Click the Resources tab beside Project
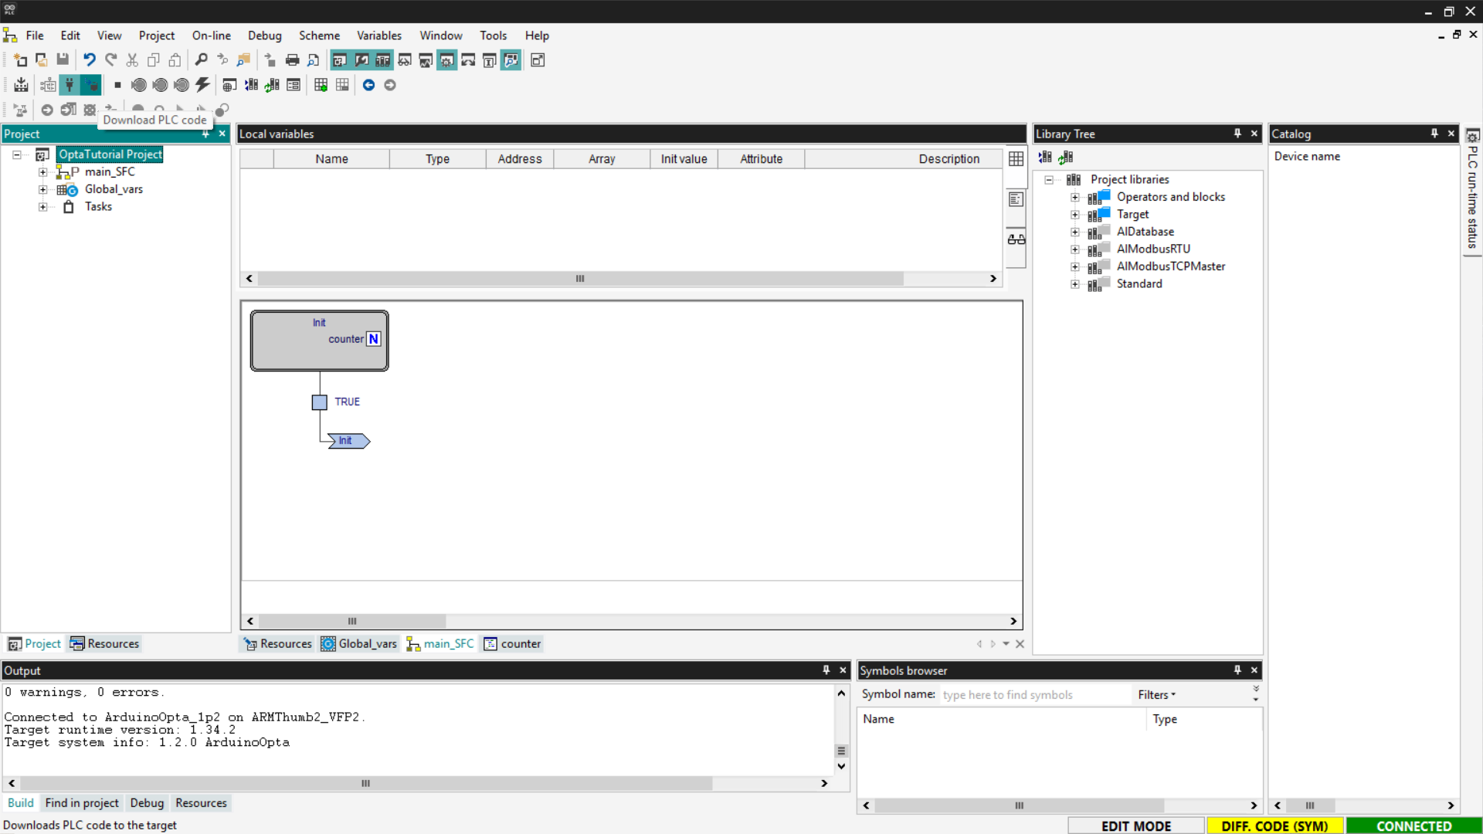The height and width of the screenshot is (834, 1483). 105,644
